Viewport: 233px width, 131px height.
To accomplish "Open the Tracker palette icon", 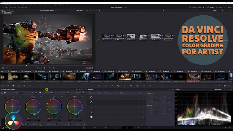I will coord(125,86).
